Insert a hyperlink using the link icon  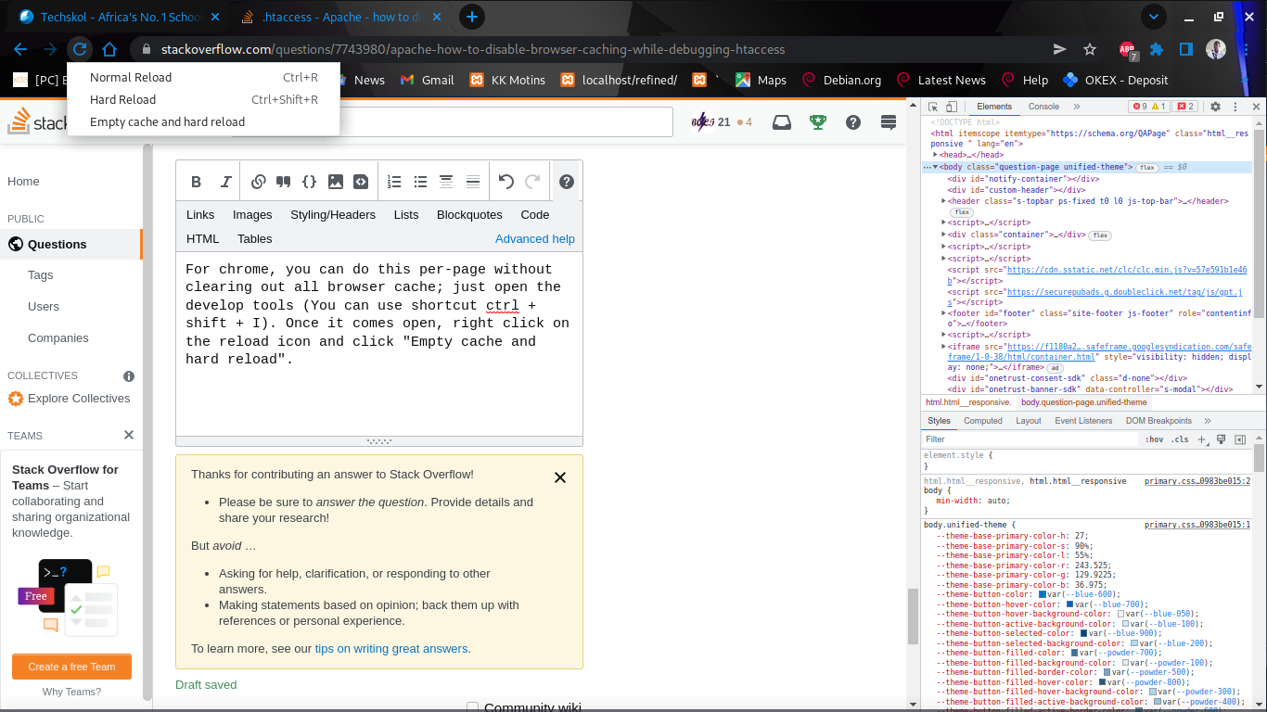pyautogui.click(x=259, y=182)
